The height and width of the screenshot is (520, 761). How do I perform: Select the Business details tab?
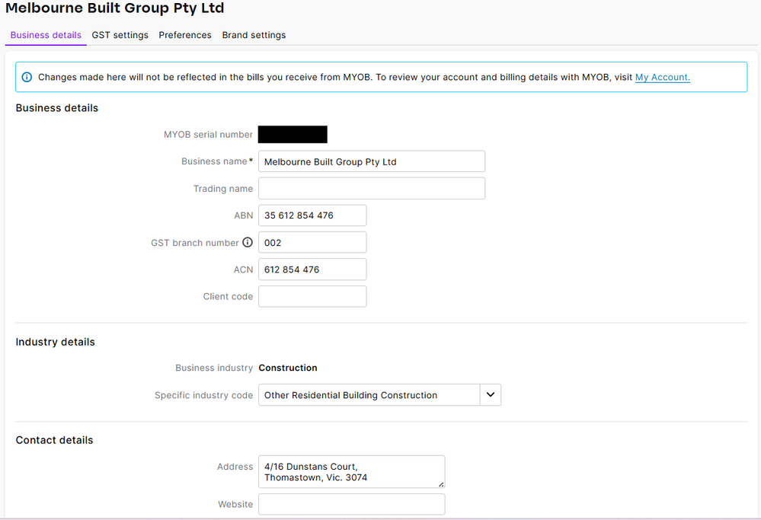click(x=46, y=35)
